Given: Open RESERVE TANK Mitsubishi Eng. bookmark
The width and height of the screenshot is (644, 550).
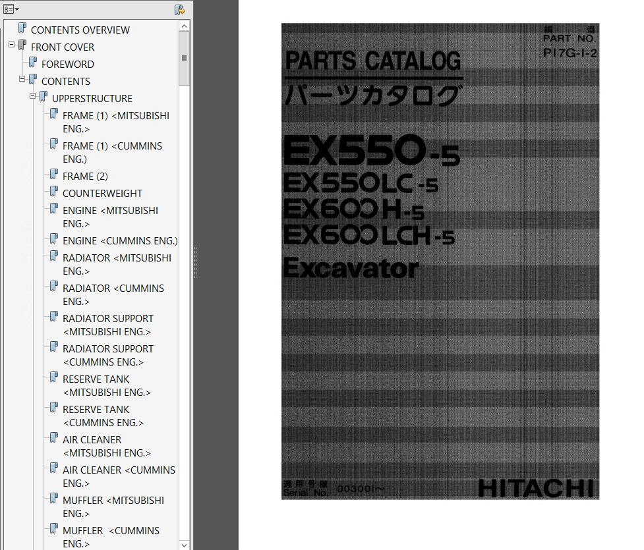Looking at the screenshot, I should 106,386.
